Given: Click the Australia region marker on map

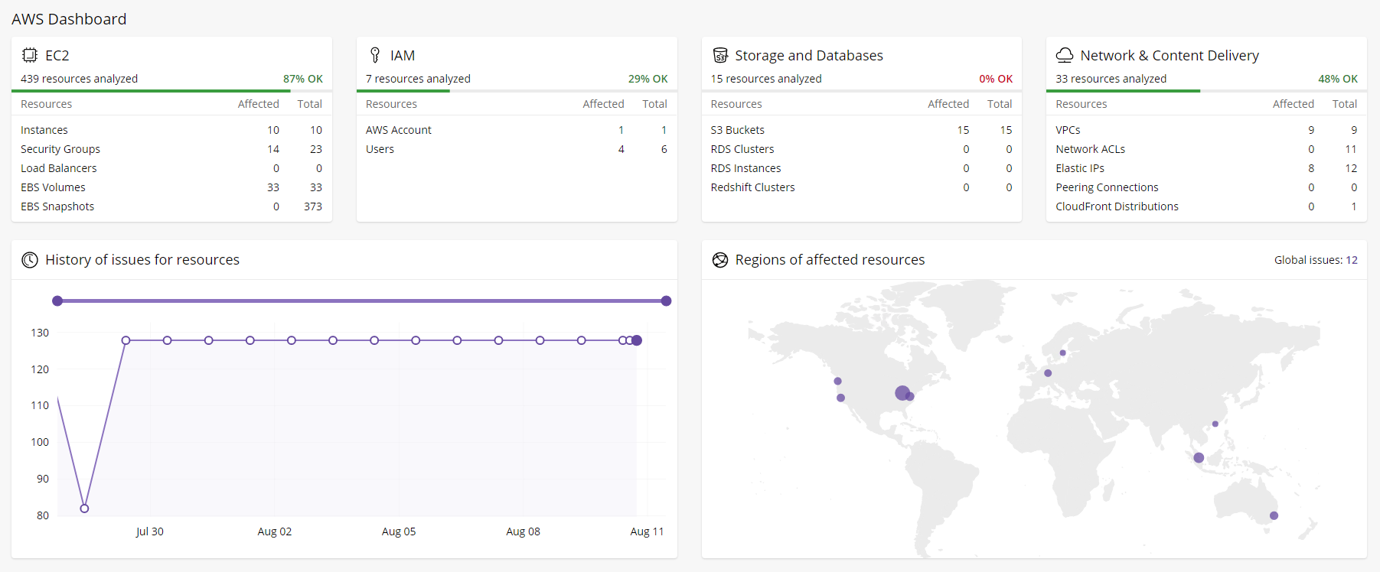Looking at the screenshot, I should 1274,515.
